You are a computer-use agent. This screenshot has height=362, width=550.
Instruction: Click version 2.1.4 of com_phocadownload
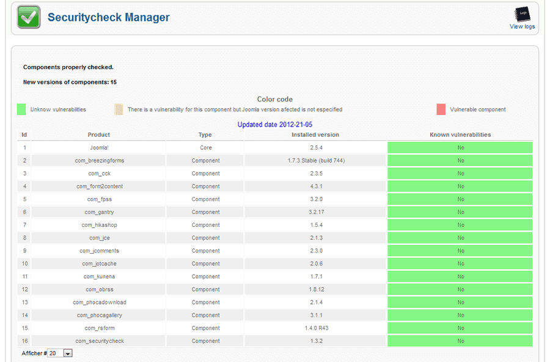coord(316,302)
